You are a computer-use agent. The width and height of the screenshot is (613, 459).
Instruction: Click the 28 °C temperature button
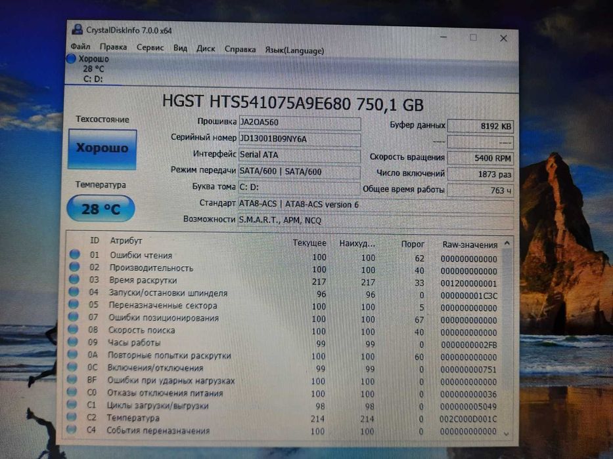(x=101, y=209)
